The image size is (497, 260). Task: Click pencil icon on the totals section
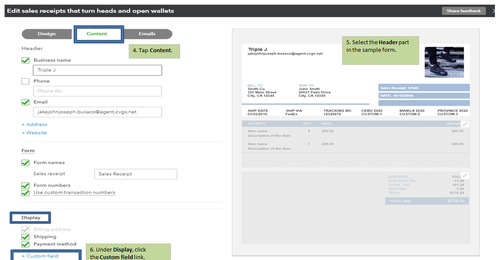tap(465, 175)
